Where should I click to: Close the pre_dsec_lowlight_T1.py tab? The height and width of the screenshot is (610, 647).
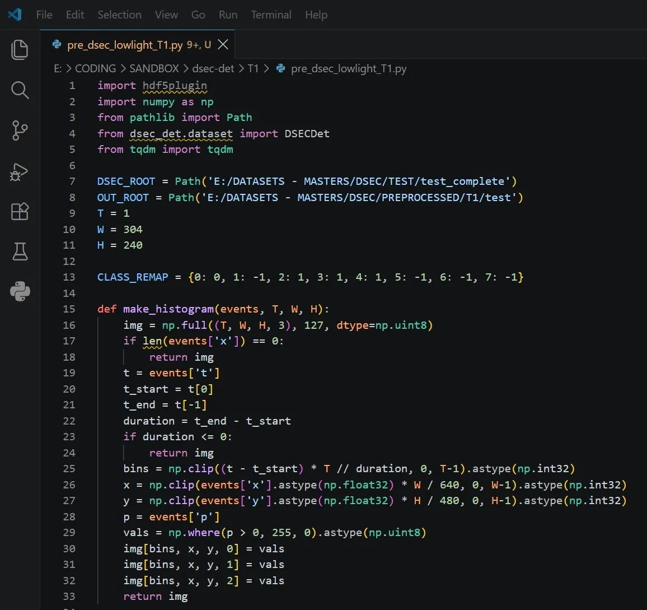coord(223,44)
